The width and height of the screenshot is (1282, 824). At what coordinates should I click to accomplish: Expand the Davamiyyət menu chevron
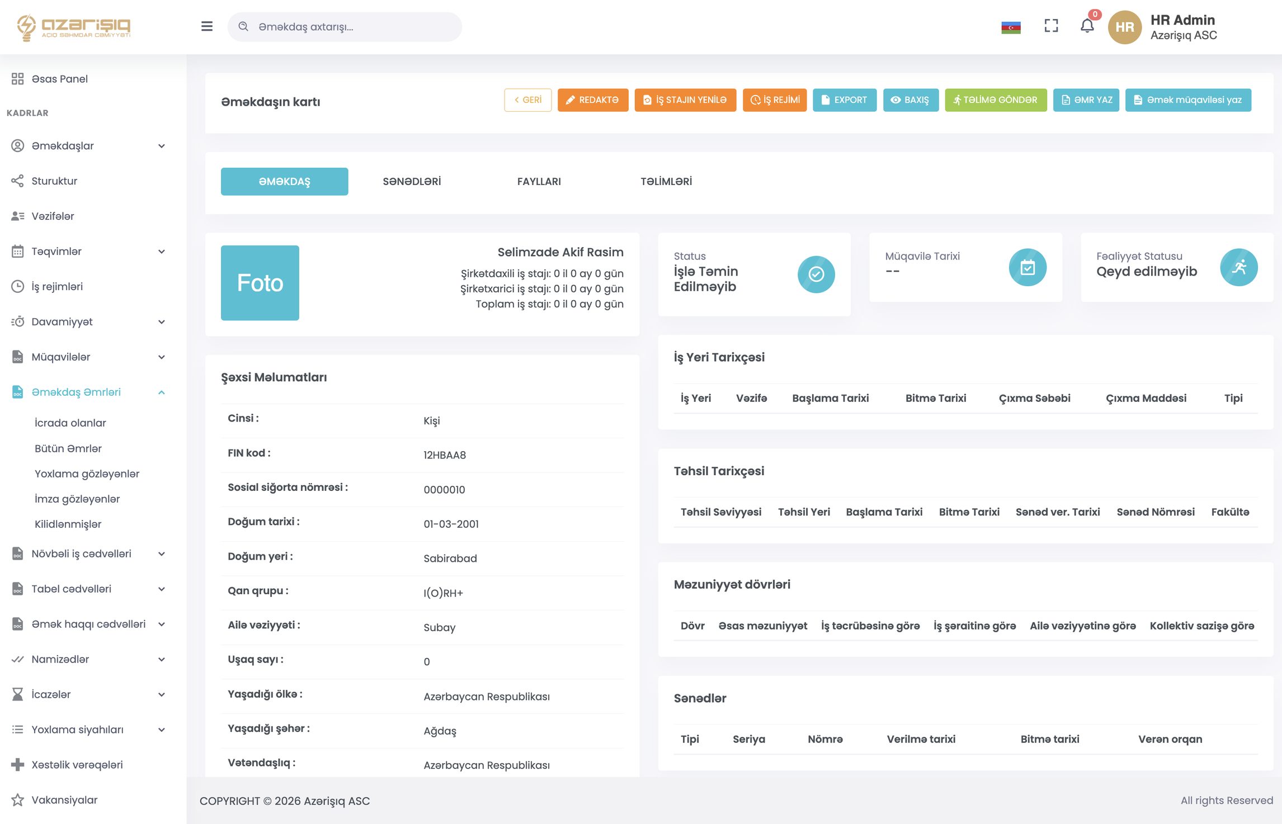[162, 321]
